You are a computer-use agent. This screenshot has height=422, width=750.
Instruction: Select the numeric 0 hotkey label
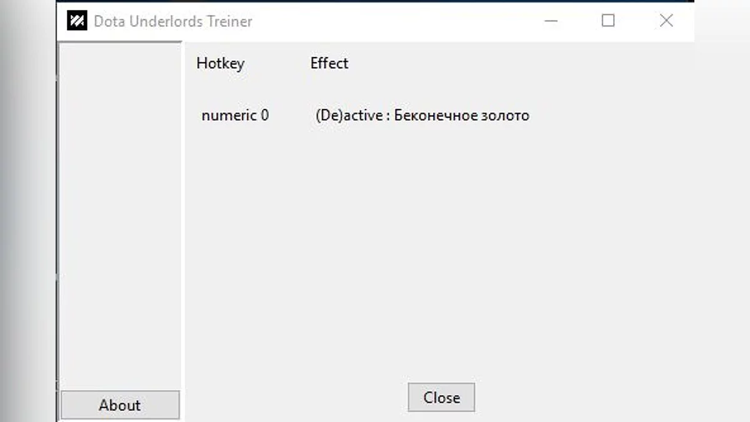[235, 116]
